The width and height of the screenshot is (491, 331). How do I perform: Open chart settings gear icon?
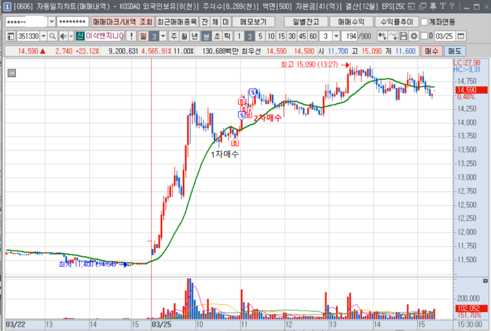[413, 36]
